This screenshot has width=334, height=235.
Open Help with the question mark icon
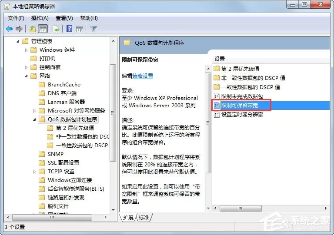pos(70,29)
